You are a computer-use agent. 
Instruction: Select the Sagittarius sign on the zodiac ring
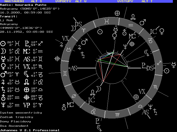[159, 64]
